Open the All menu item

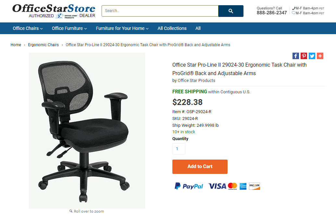pyautogui.click(x=198, y=28)
